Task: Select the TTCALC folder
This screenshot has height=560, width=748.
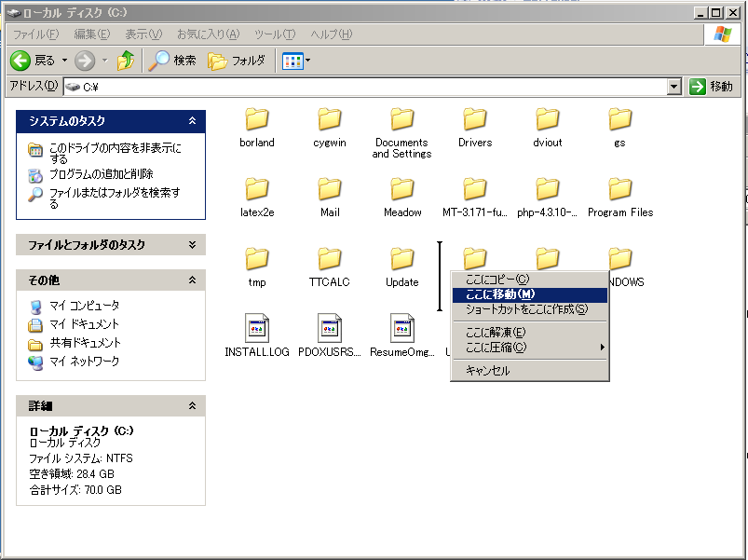Action: click(x=330, y=259)
